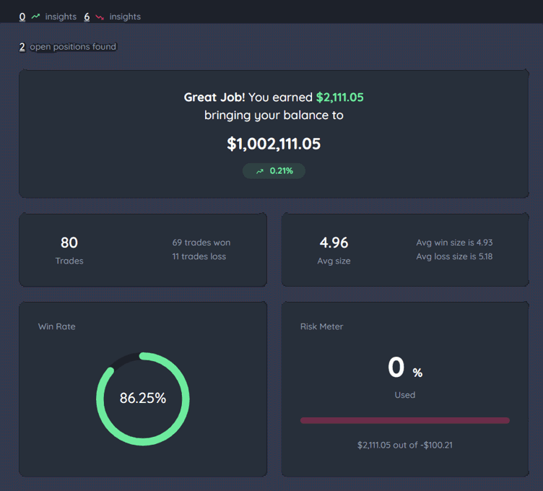Click '69 trades won' text
Viewport: 543px width, 491px height.
[x=201, y=243]
